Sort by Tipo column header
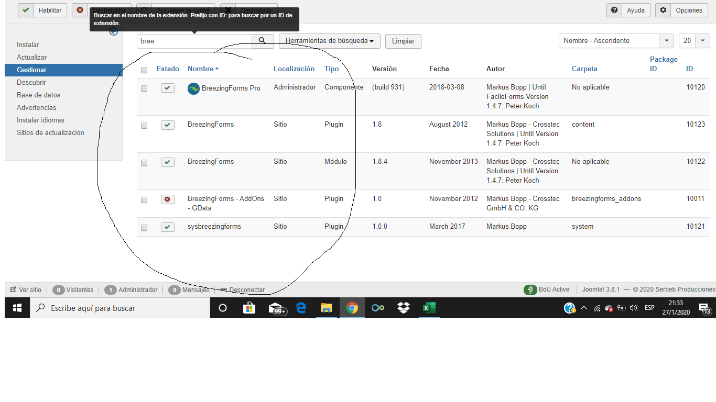 (x=332, y=69)
